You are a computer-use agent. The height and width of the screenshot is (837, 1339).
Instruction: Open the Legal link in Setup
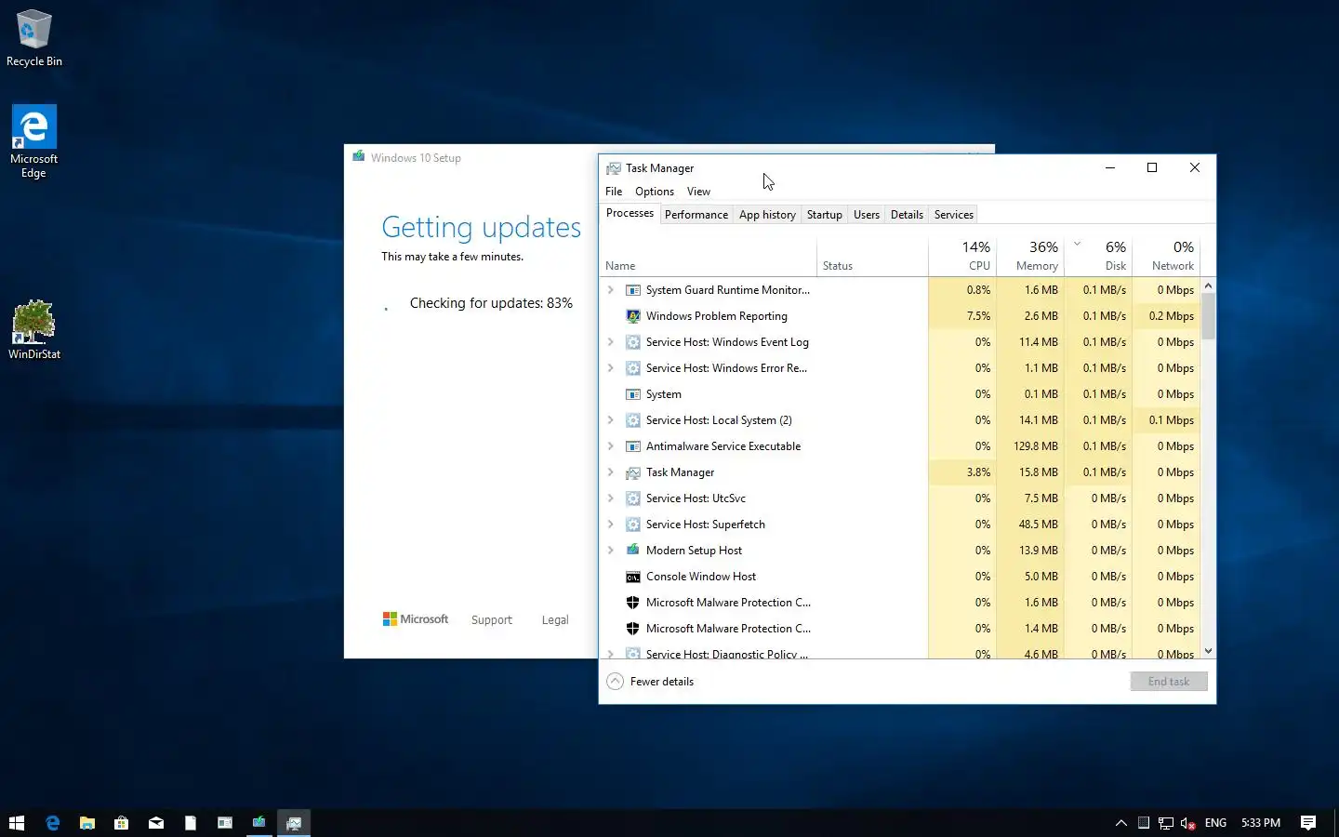point(555,620)
